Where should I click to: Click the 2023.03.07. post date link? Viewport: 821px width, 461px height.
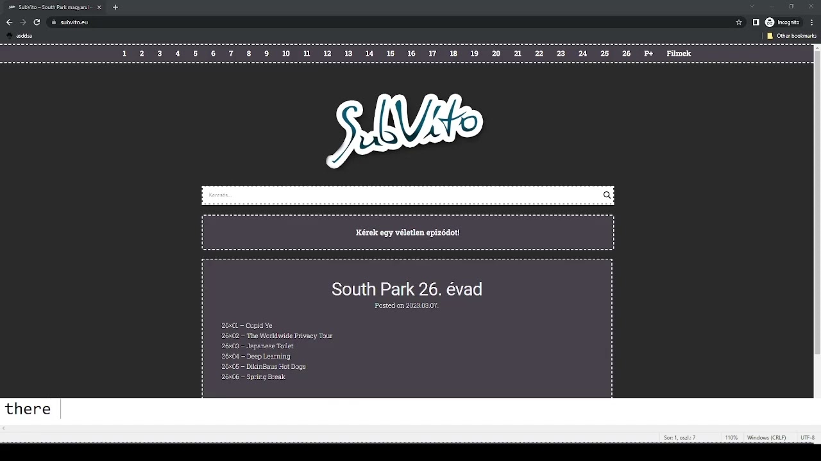[x=421, y=305]
